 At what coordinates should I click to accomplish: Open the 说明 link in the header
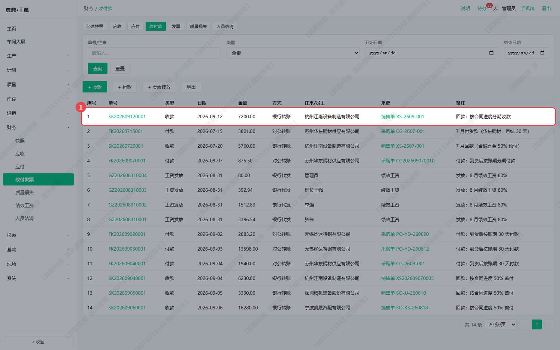tap(466, 9)
